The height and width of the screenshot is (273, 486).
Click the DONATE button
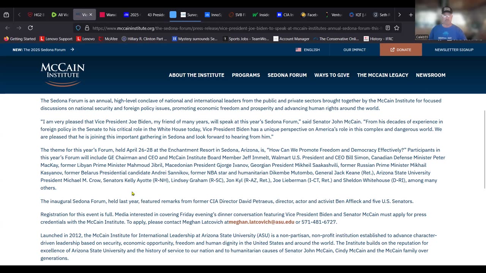pos(401,50)
